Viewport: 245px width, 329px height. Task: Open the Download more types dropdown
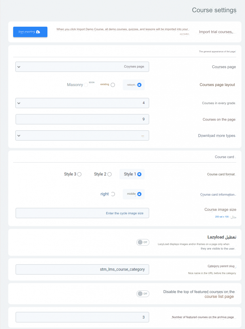coord(82,136)
